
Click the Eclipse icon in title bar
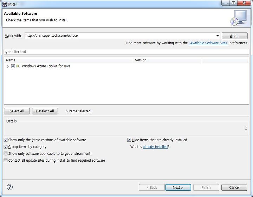click(x=5, y=4)
